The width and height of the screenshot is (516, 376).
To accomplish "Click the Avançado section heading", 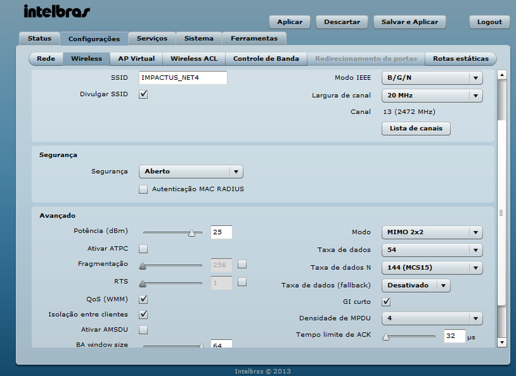I will (57, 216).
